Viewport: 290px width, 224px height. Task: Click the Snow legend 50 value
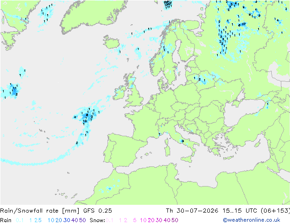pyautogui.click(x=175, y=220)
